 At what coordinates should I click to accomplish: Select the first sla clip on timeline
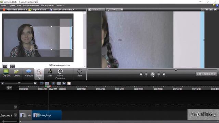pyautogui.click(x=25, y=115)
